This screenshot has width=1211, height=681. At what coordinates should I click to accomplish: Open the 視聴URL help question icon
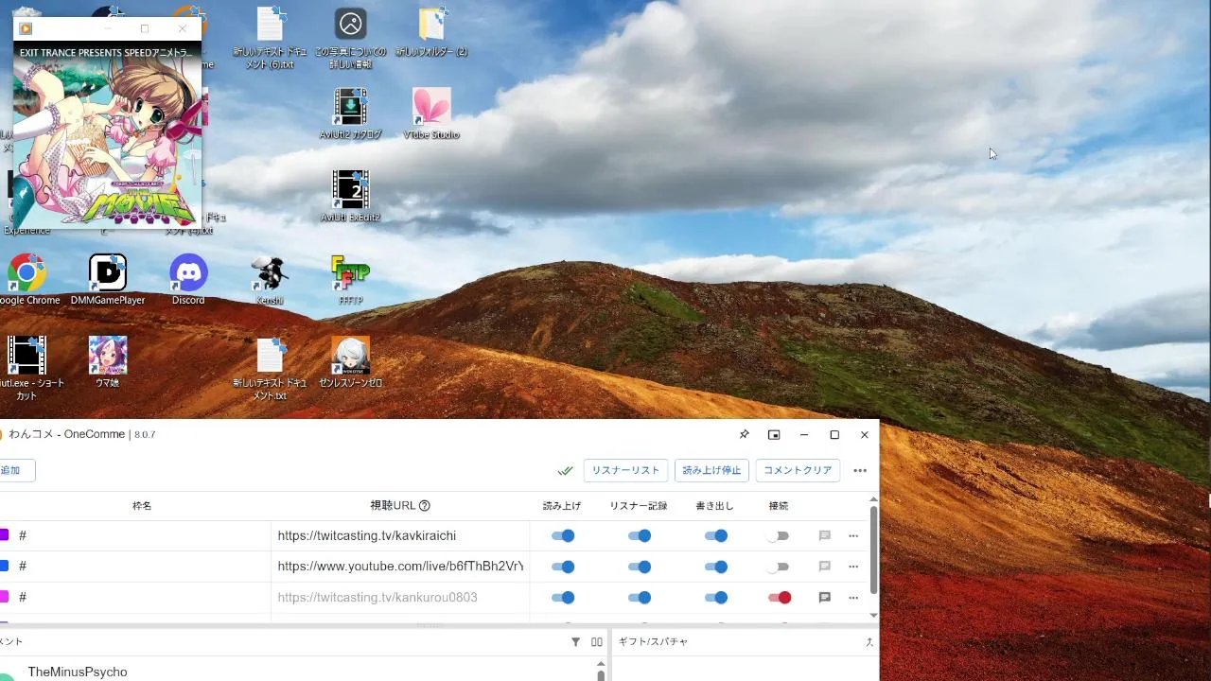click(x=425, y=506)
